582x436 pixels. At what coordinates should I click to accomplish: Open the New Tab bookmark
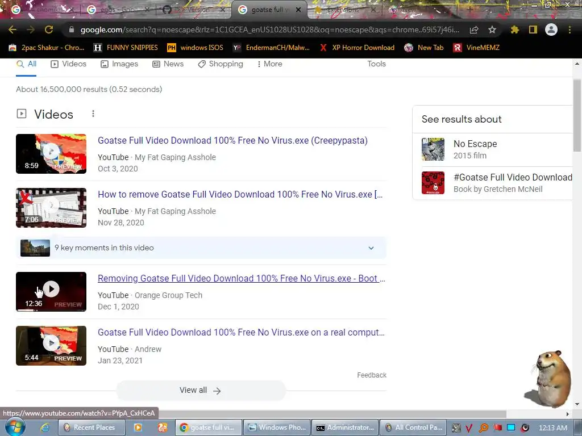coord(424,48)
